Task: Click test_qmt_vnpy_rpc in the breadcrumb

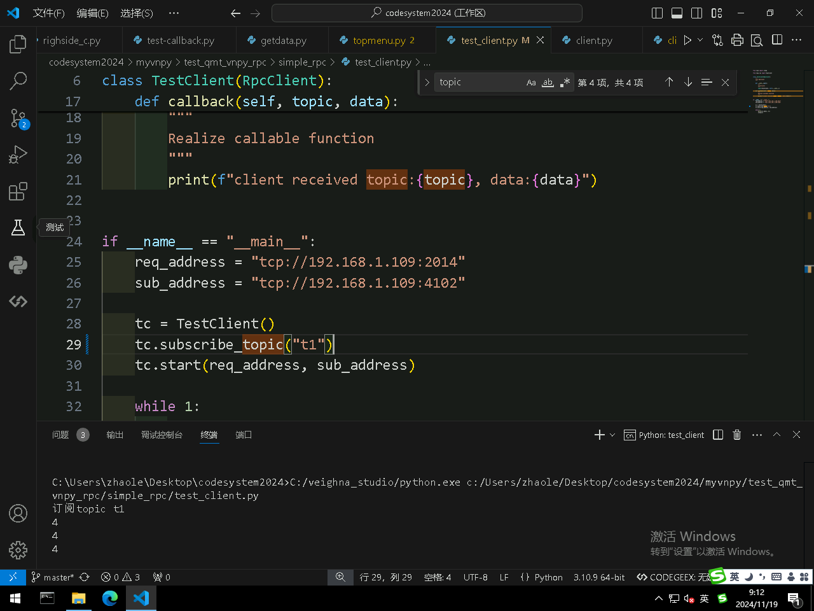Action: tap(225, 62)
